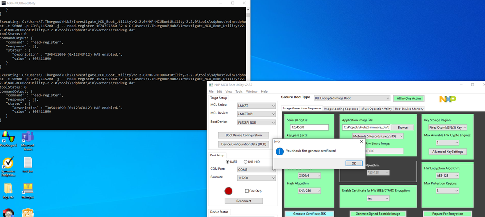Click All-In-One Action button
The image size is (485, 217).
(x=409, y=98)
